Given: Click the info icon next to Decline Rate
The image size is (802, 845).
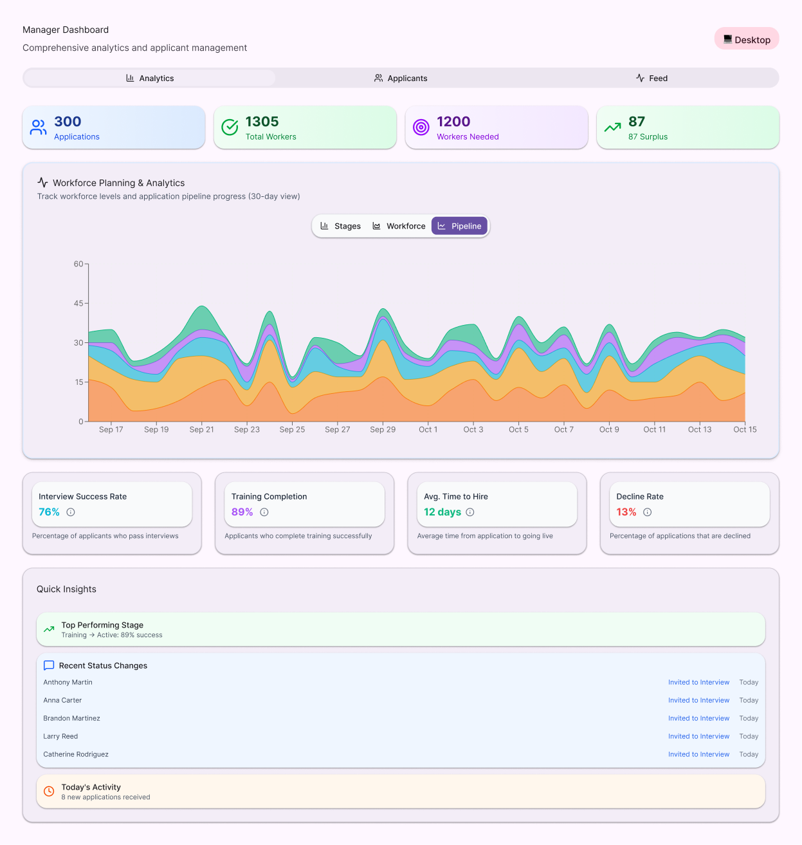Looking at the screenshot, I should coord(647,512).
